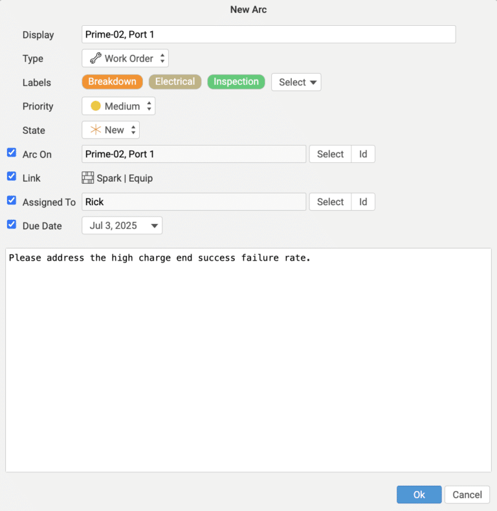The height and width of the screenshot is (511, 497).
Task: Uncheck the Due Date checkbox
Action: [x=12, y=224]
